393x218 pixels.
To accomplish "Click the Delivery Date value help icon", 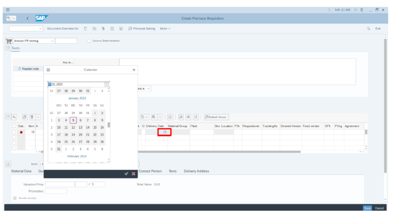I will 165,132.
